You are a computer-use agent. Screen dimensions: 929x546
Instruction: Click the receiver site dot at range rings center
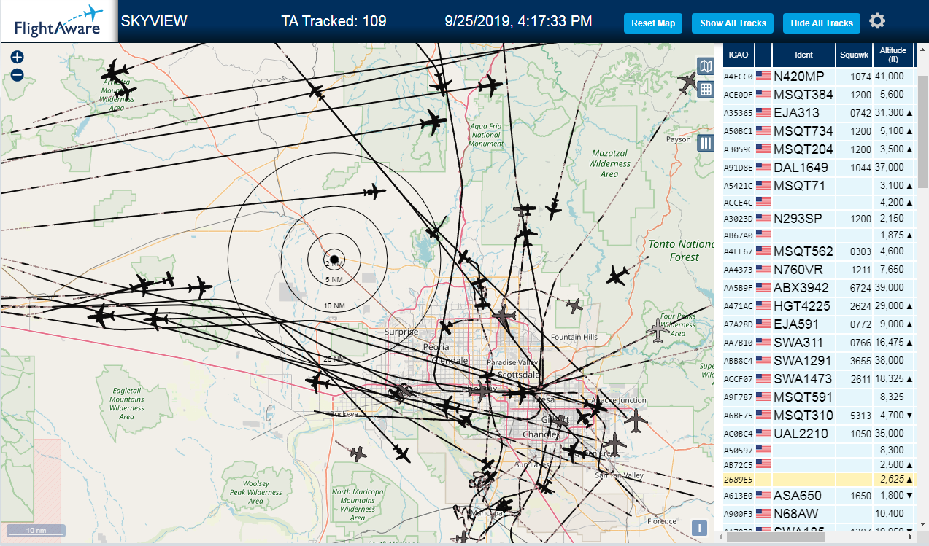334,260
